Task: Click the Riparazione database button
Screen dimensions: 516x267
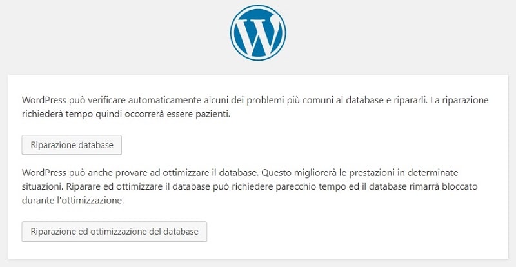Action: click(x=72, y=145)
